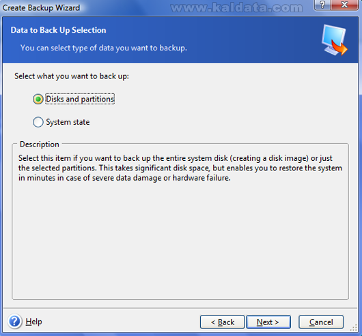Click the Help text link

pos(33,322)
